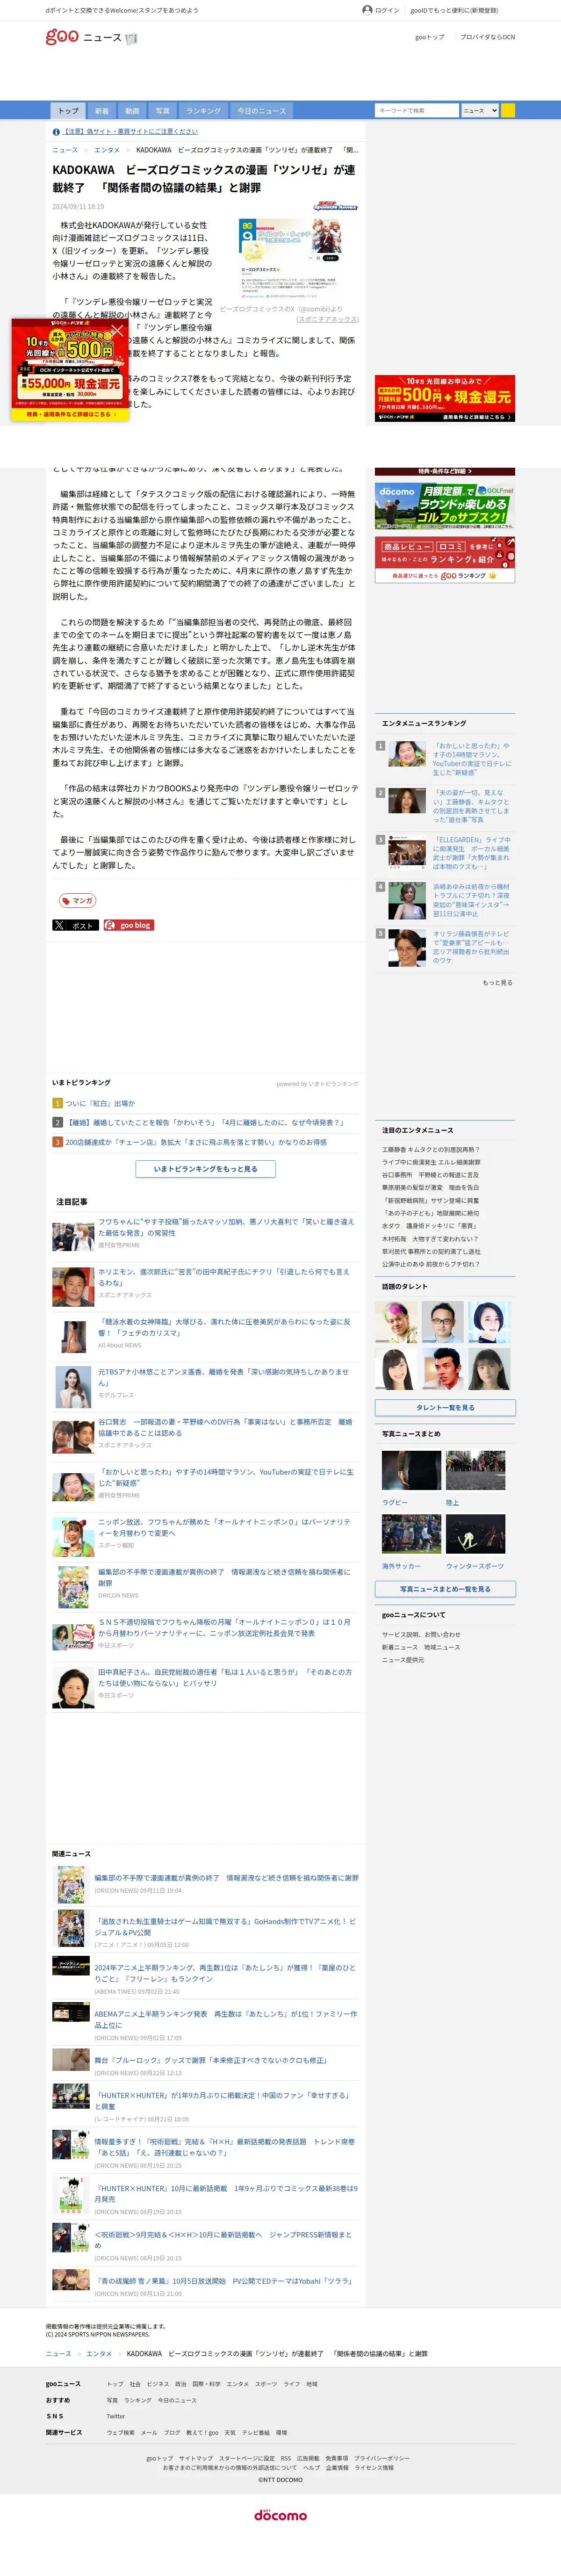Select the 動画 navigation tab
Screen dimensions: 561x2576
click(132, 111)
